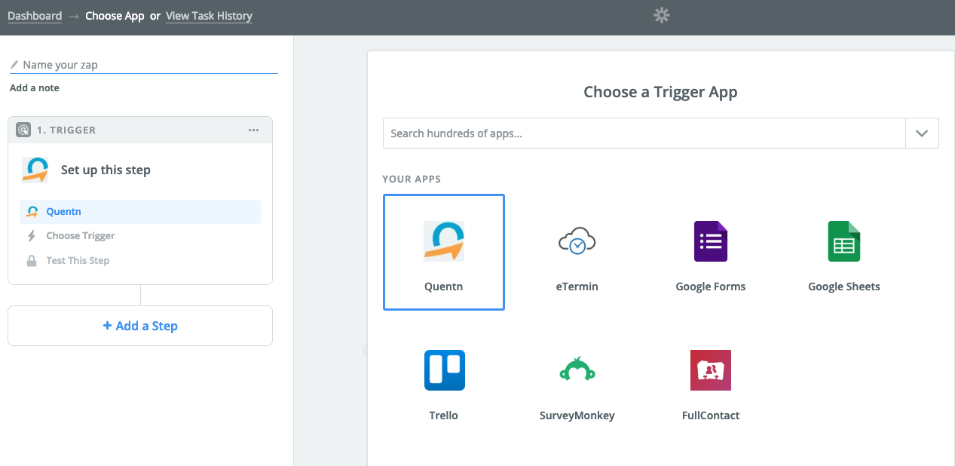Viewport: 955px width, 466px height.
Task: Go to Choose Trigger step
Action: click(x=80, y=236)
